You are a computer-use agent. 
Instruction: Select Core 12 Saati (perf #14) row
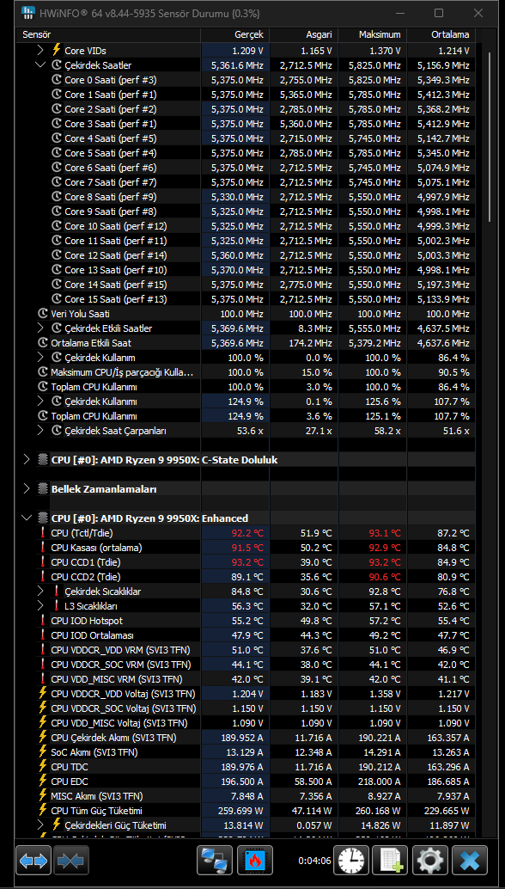247,255
